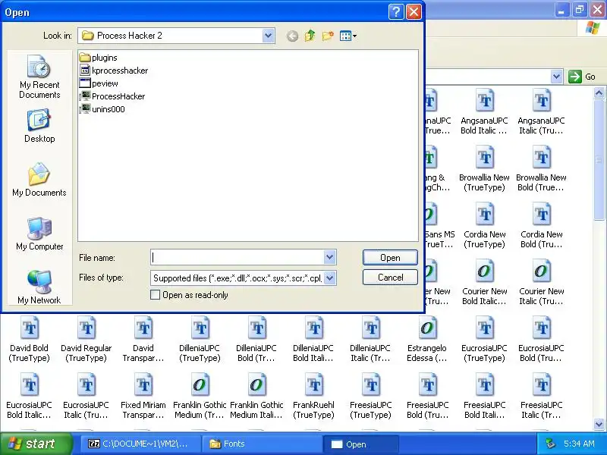Select Courier New Bold Italic font
This screenshot has width=607, height=455.
coord(484,282)
